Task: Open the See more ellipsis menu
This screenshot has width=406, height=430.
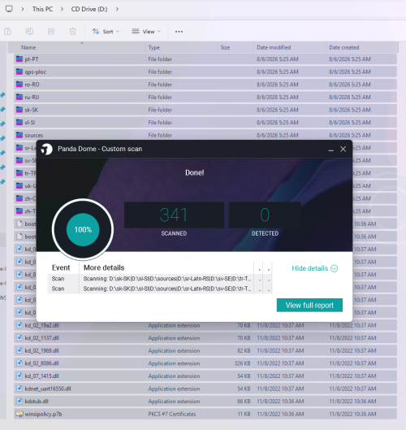Action: tap(179, 32)
